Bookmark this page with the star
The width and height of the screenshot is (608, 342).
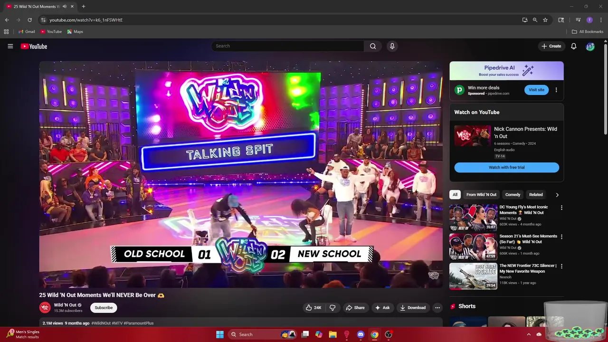[x=545, y=20]
